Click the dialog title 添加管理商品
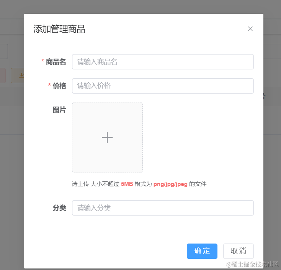 click(59, 29)
